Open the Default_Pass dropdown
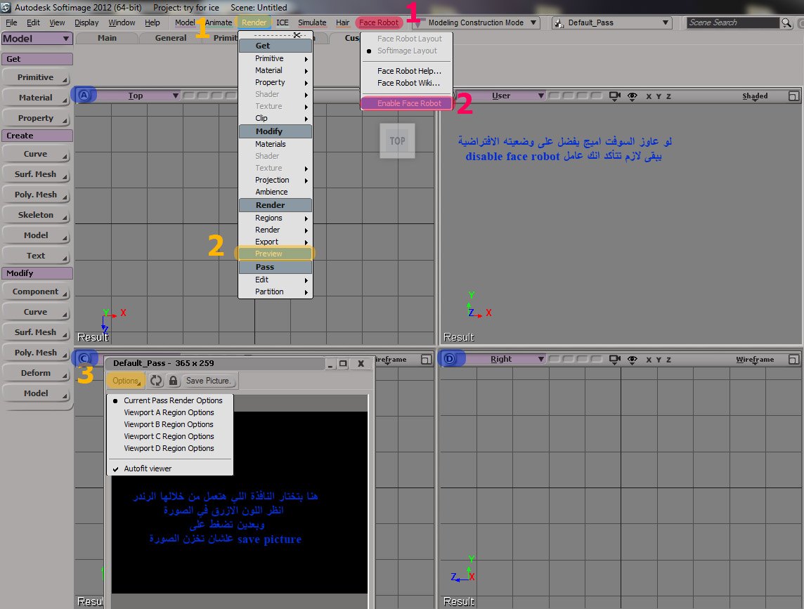804x609 pixels. click(x=611, y=22)
